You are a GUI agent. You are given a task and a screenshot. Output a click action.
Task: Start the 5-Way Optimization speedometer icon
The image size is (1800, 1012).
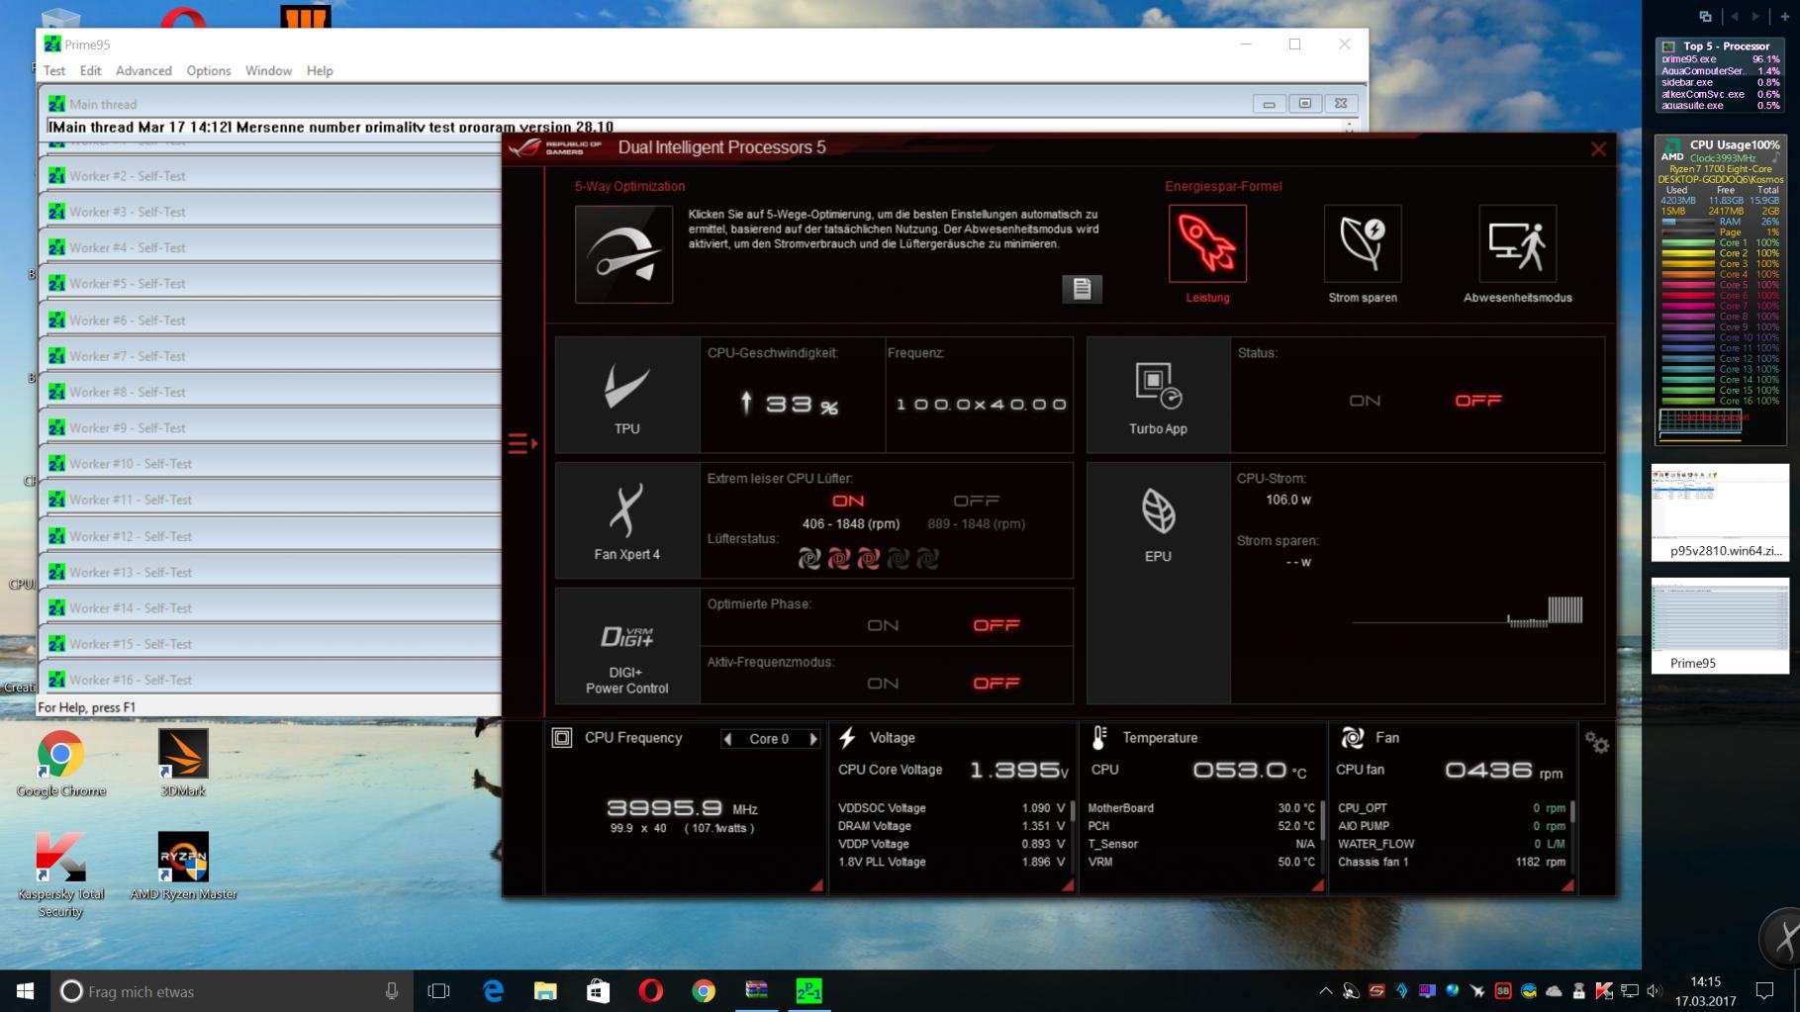(x=623, y=254)
